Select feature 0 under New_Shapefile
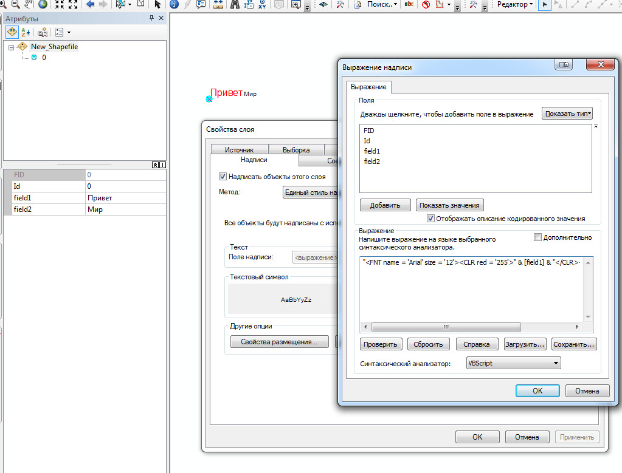This screenshot has width=622, height=473. point(44,58)
